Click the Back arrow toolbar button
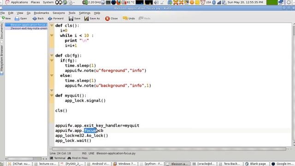This screenshot has width=295, height=166. 38,18
